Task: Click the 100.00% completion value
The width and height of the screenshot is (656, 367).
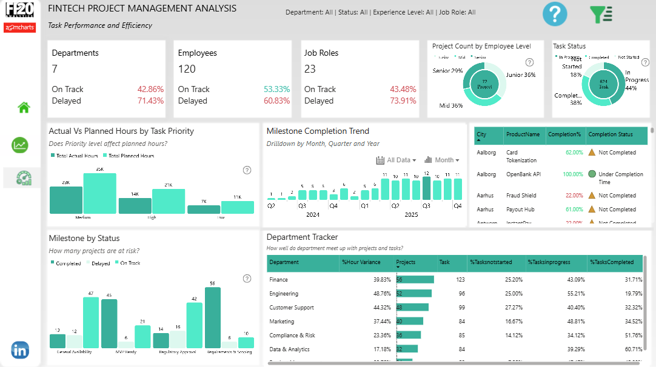Action: tap(573, 174)
